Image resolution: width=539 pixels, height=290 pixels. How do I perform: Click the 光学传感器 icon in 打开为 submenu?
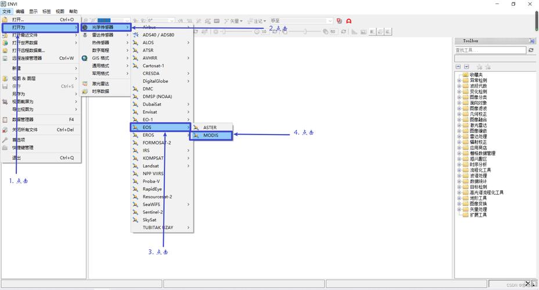[85, 27]
